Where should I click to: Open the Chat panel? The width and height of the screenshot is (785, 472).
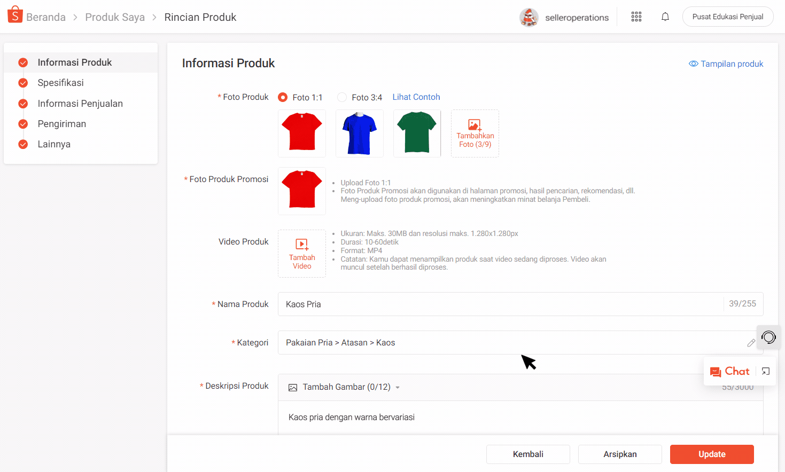click(x=736, y=371)
